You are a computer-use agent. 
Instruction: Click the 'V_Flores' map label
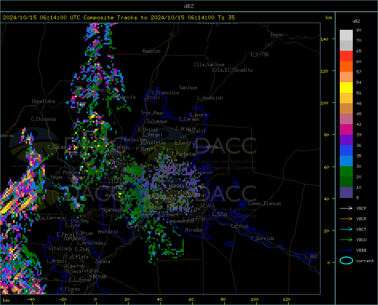coord(70,289)
